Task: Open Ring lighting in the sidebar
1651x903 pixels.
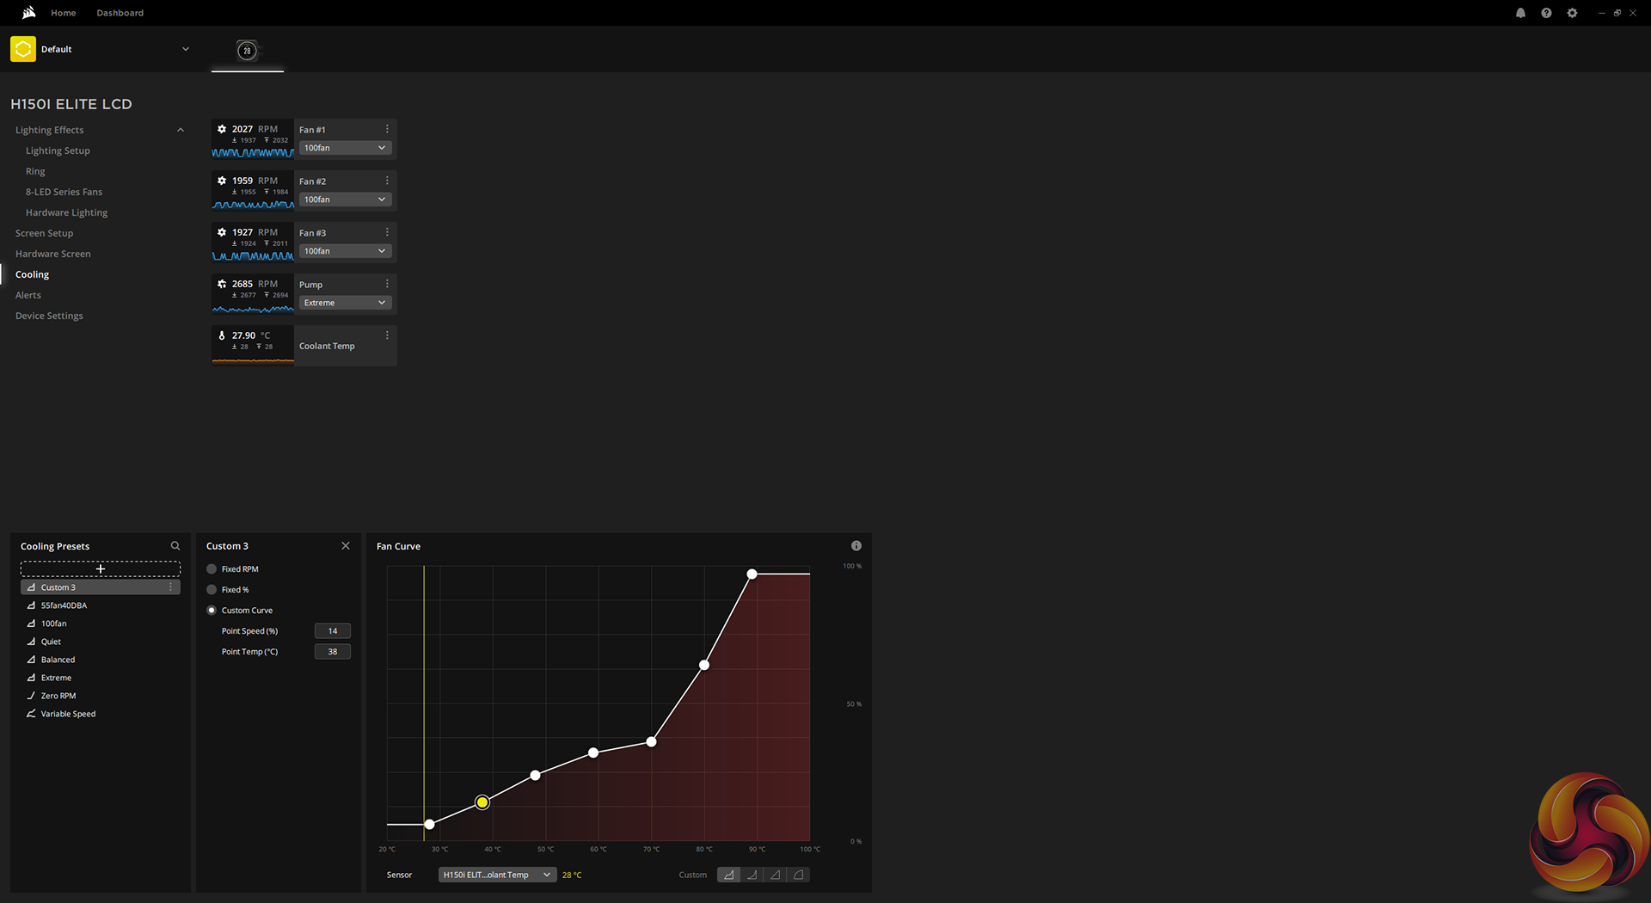Action: click(x=35, y=171)
